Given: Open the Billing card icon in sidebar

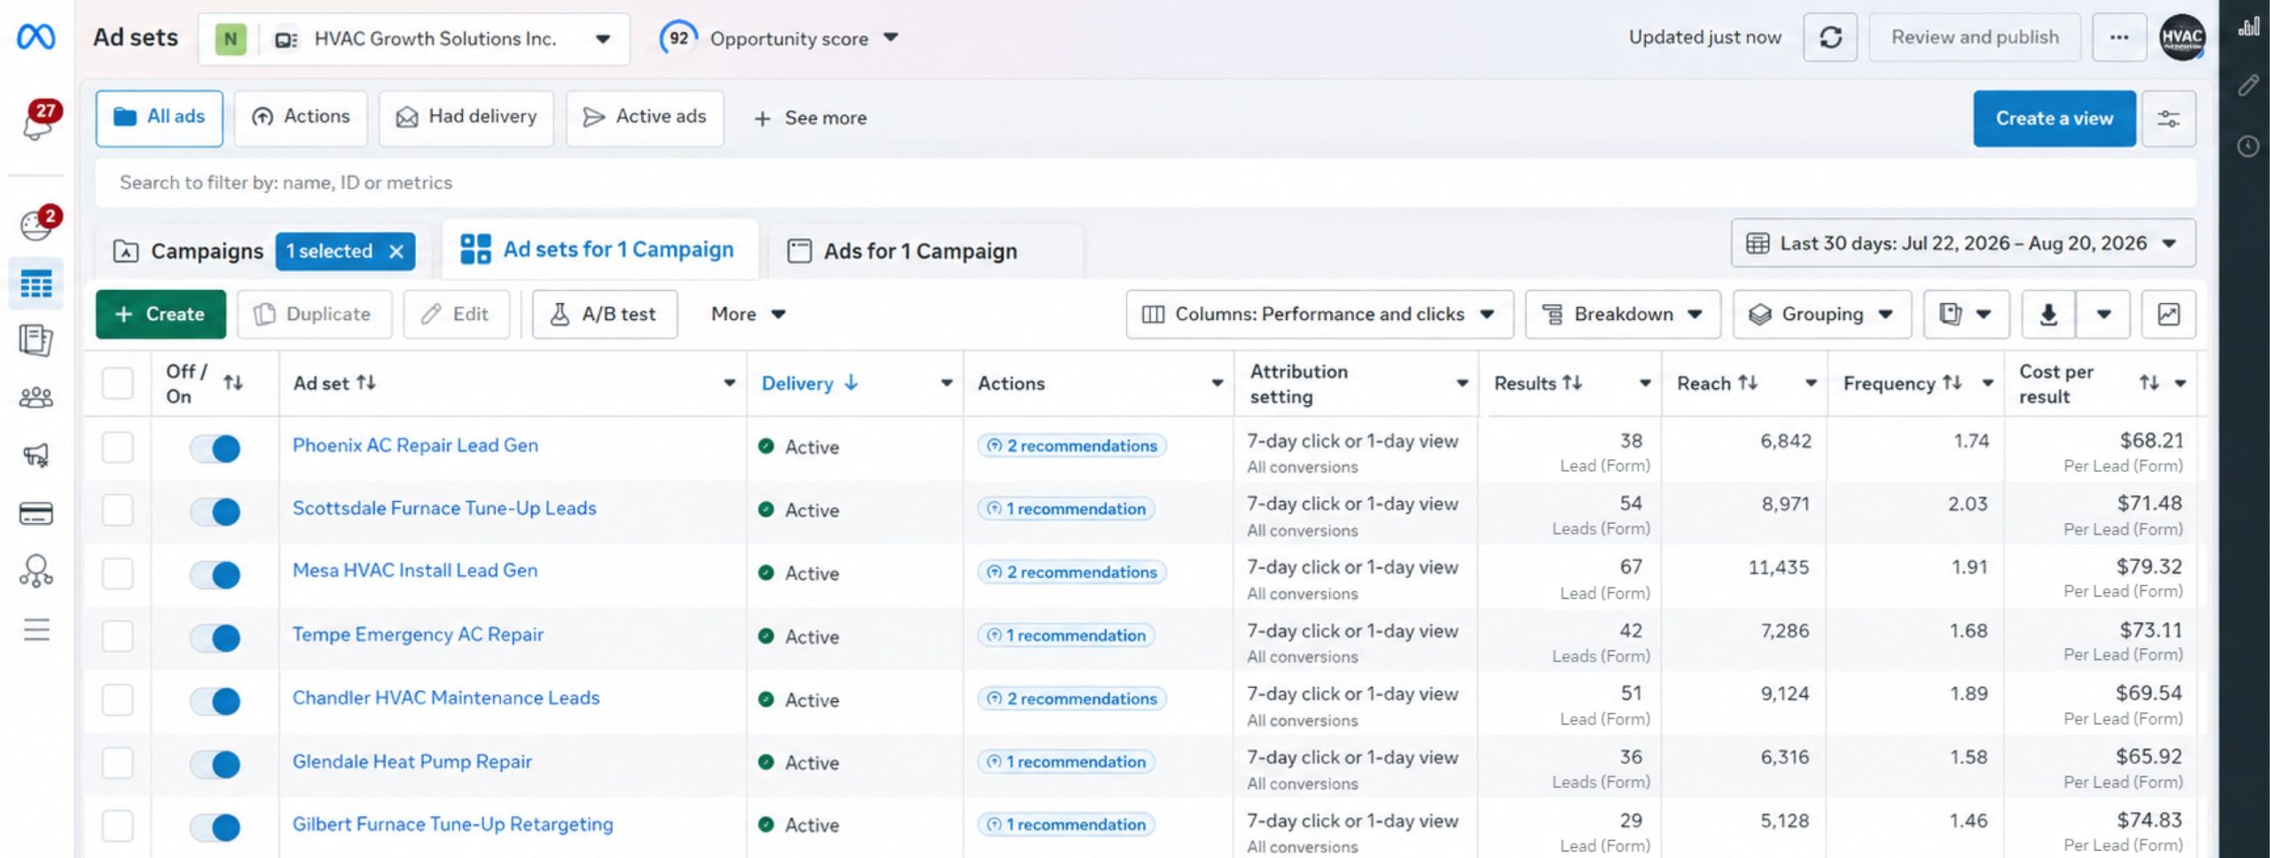Looking at the screenshot, I should pos(36,513).
